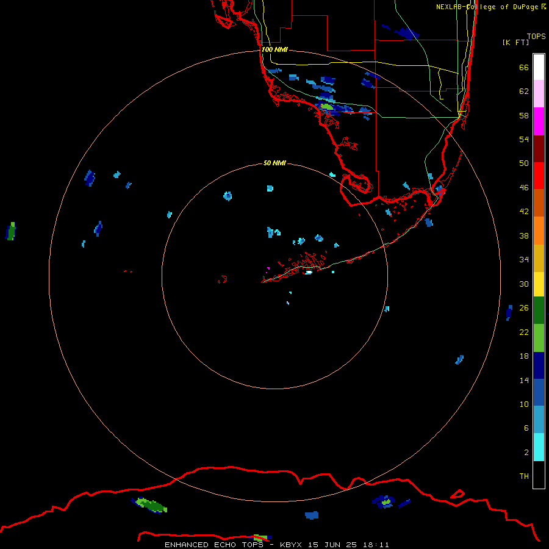Choose the dark red legend band
549x549 pixels.
539,149
